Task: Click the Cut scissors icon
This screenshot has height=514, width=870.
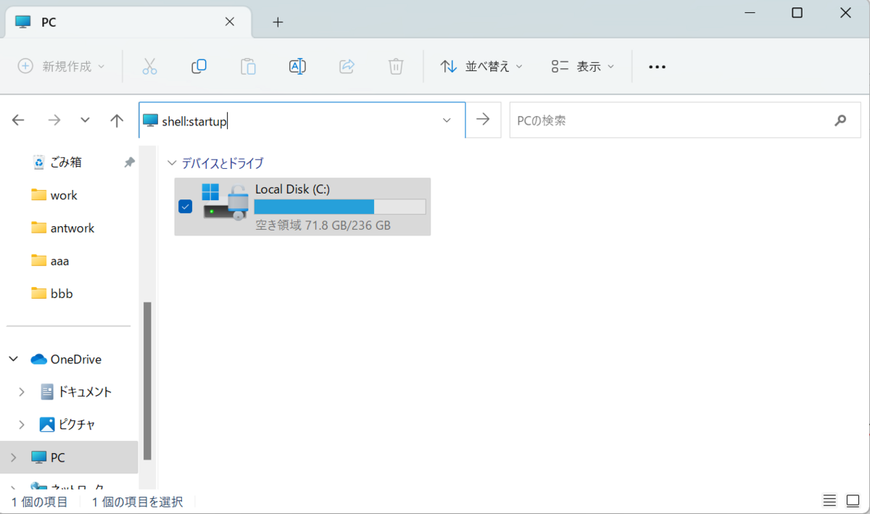Action: coord(149,66)
